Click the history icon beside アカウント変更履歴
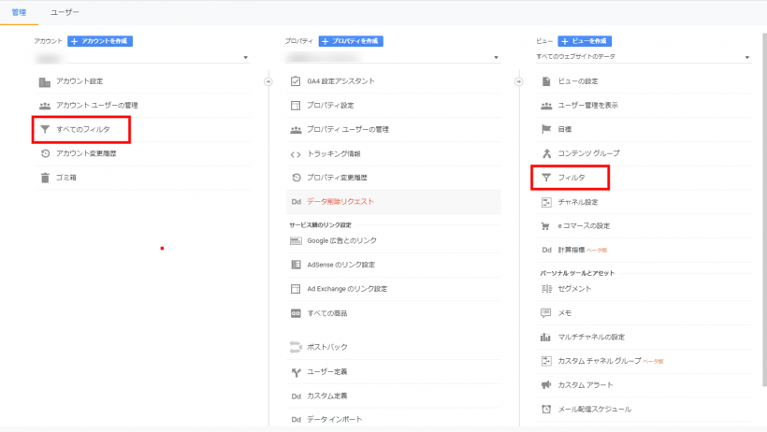The height and width of the screenshot is (432, 767). [x=44, y=153]
